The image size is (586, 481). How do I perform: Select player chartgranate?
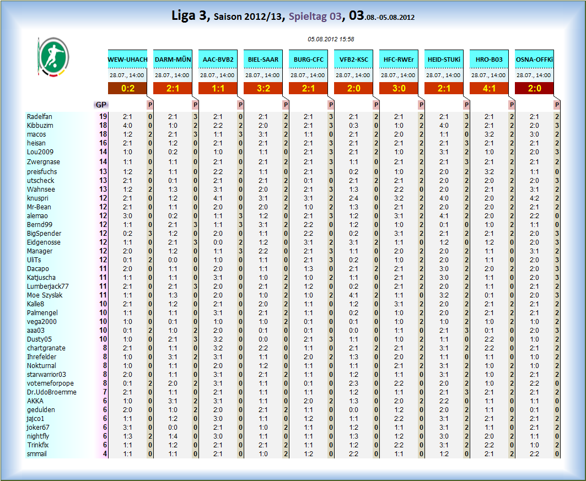(46, 348)
